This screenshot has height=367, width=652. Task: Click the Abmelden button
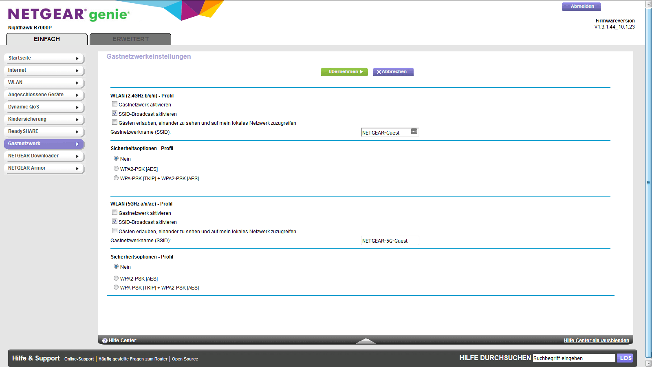click(582, 7)
